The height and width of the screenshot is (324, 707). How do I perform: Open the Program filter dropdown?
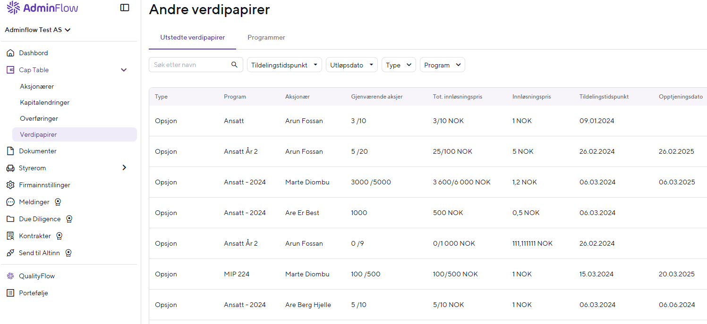443,65
